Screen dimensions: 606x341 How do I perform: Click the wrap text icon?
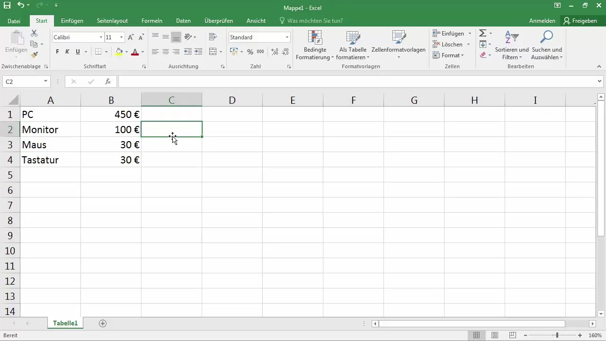[x=213, y=37]
